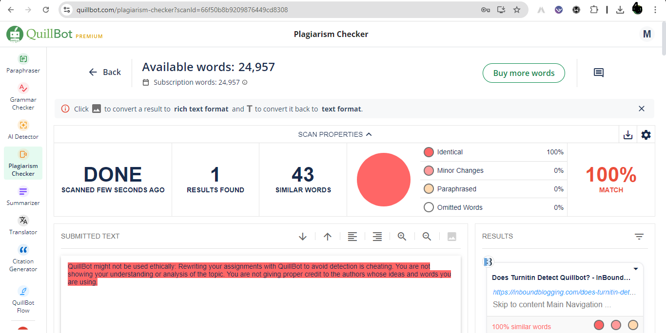Image resolution: width=666 pixels, height=333 pixels.
Task: Click the '100% MATCH' score
Action: [x=611, y=180]
